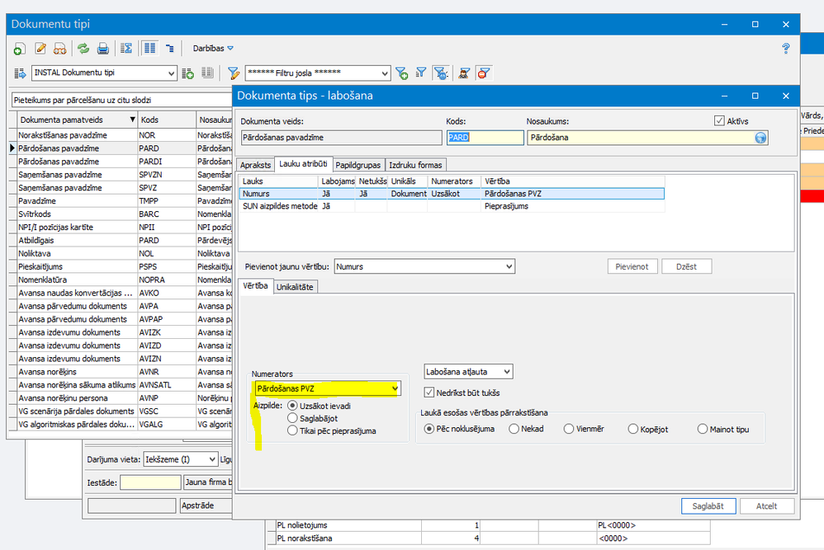Click the Saglabāt button
This screenshot has width=824, height=550.
point(708,506)
